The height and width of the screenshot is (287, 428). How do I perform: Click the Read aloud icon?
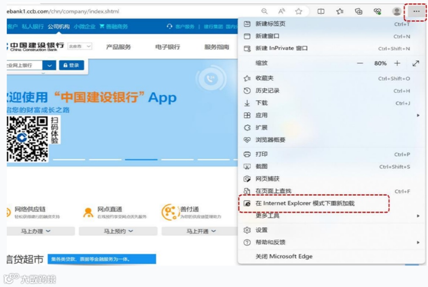click(x=282, y=11)
